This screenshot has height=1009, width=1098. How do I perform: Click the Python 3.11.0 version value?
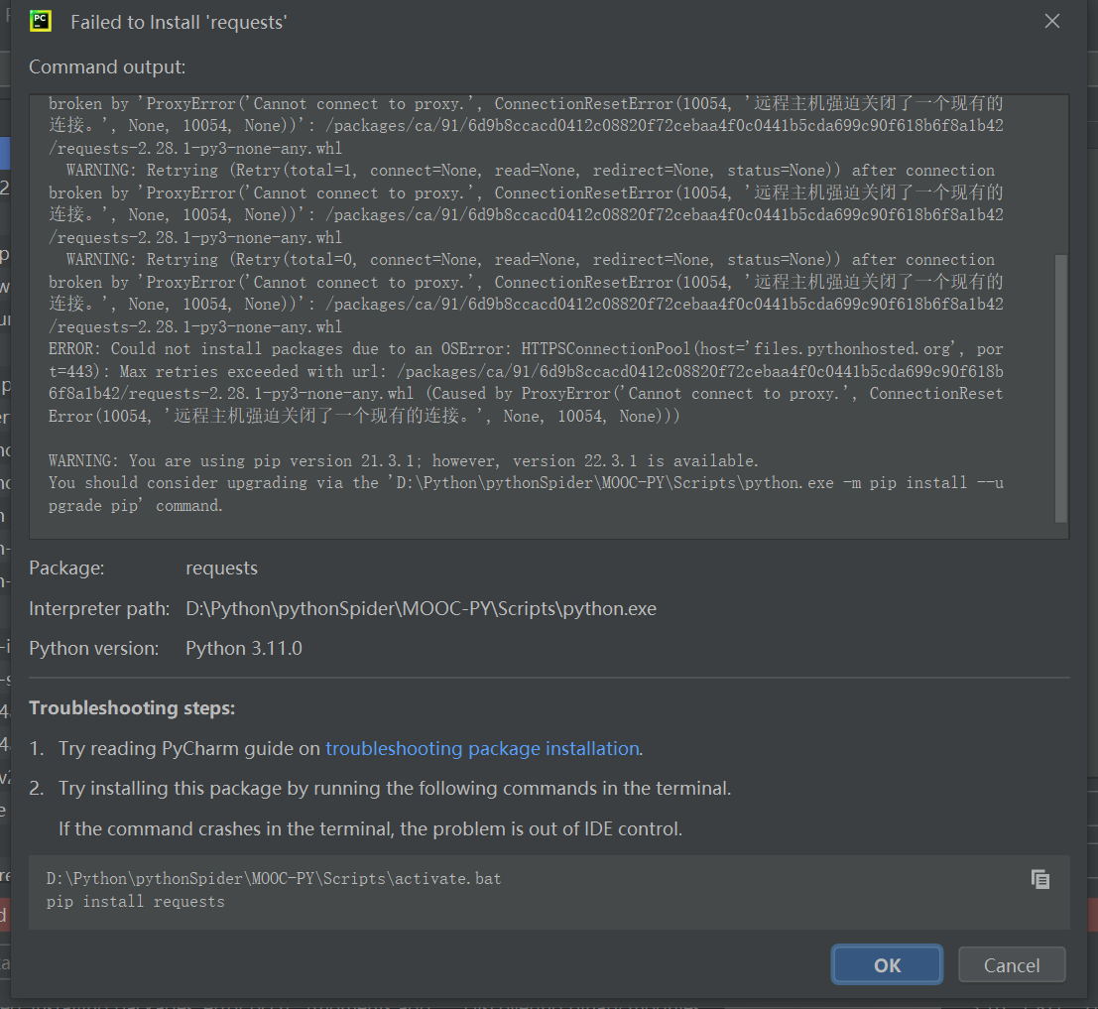tap(244, 649)
